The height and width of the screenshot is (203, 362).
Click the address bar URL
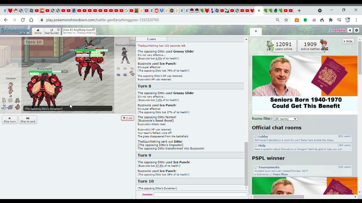click(103, 20)
